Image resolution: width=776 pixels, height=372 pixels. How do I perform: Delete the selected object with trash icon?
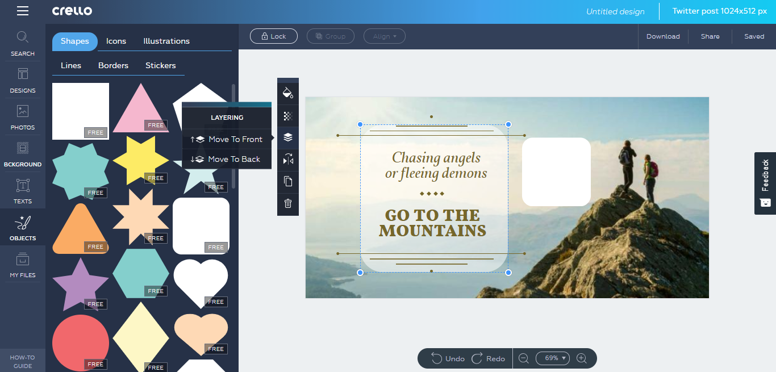(288, 203)
